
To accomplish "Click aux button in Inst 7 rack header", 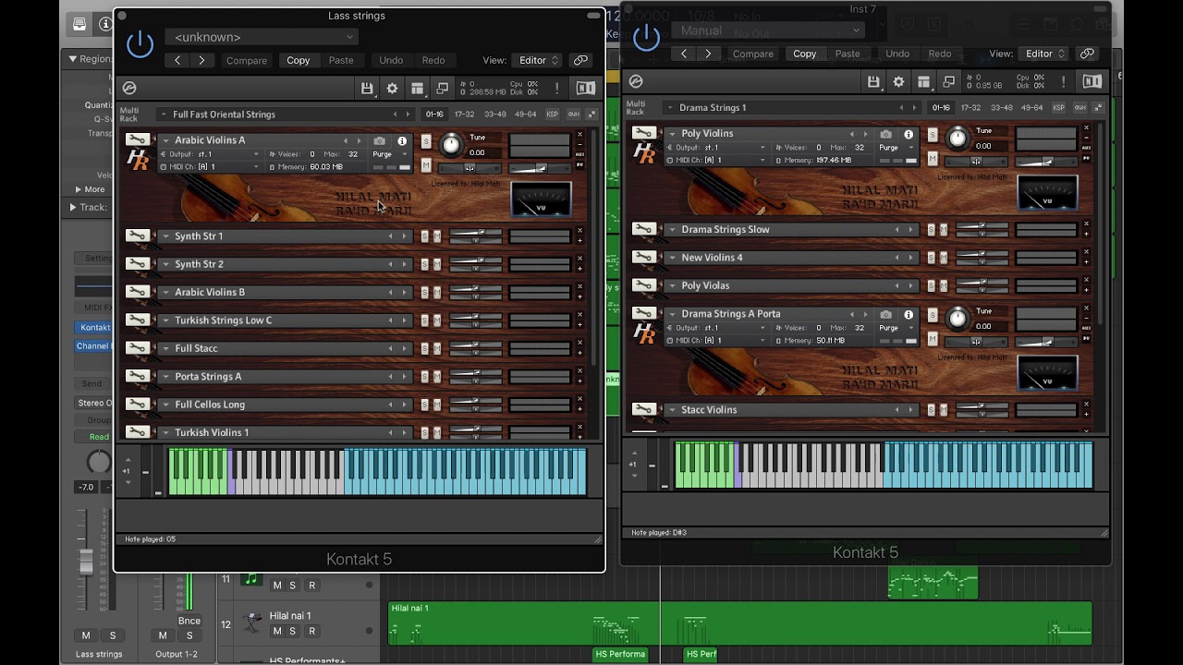I will [x=1079, y=108].
